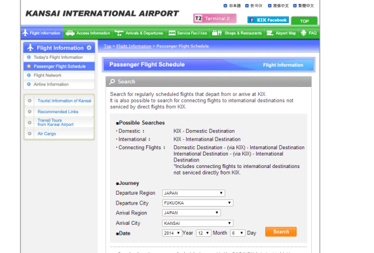Expand the Departure City dropdown showing FUKUOKA
This screenshot has height=253, width=374.
point(198,203)
